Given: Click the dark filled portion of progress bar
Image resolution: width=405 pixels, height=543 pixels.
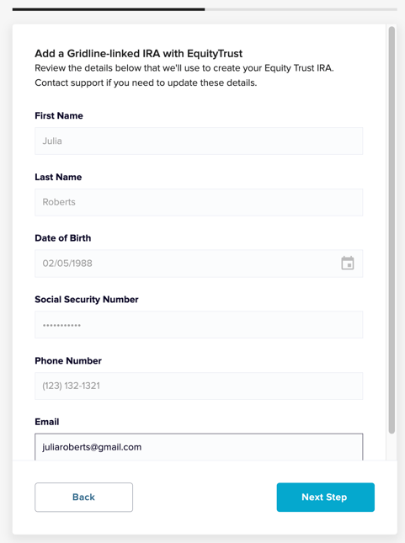Looking at the screenshot, I should 109,9.
